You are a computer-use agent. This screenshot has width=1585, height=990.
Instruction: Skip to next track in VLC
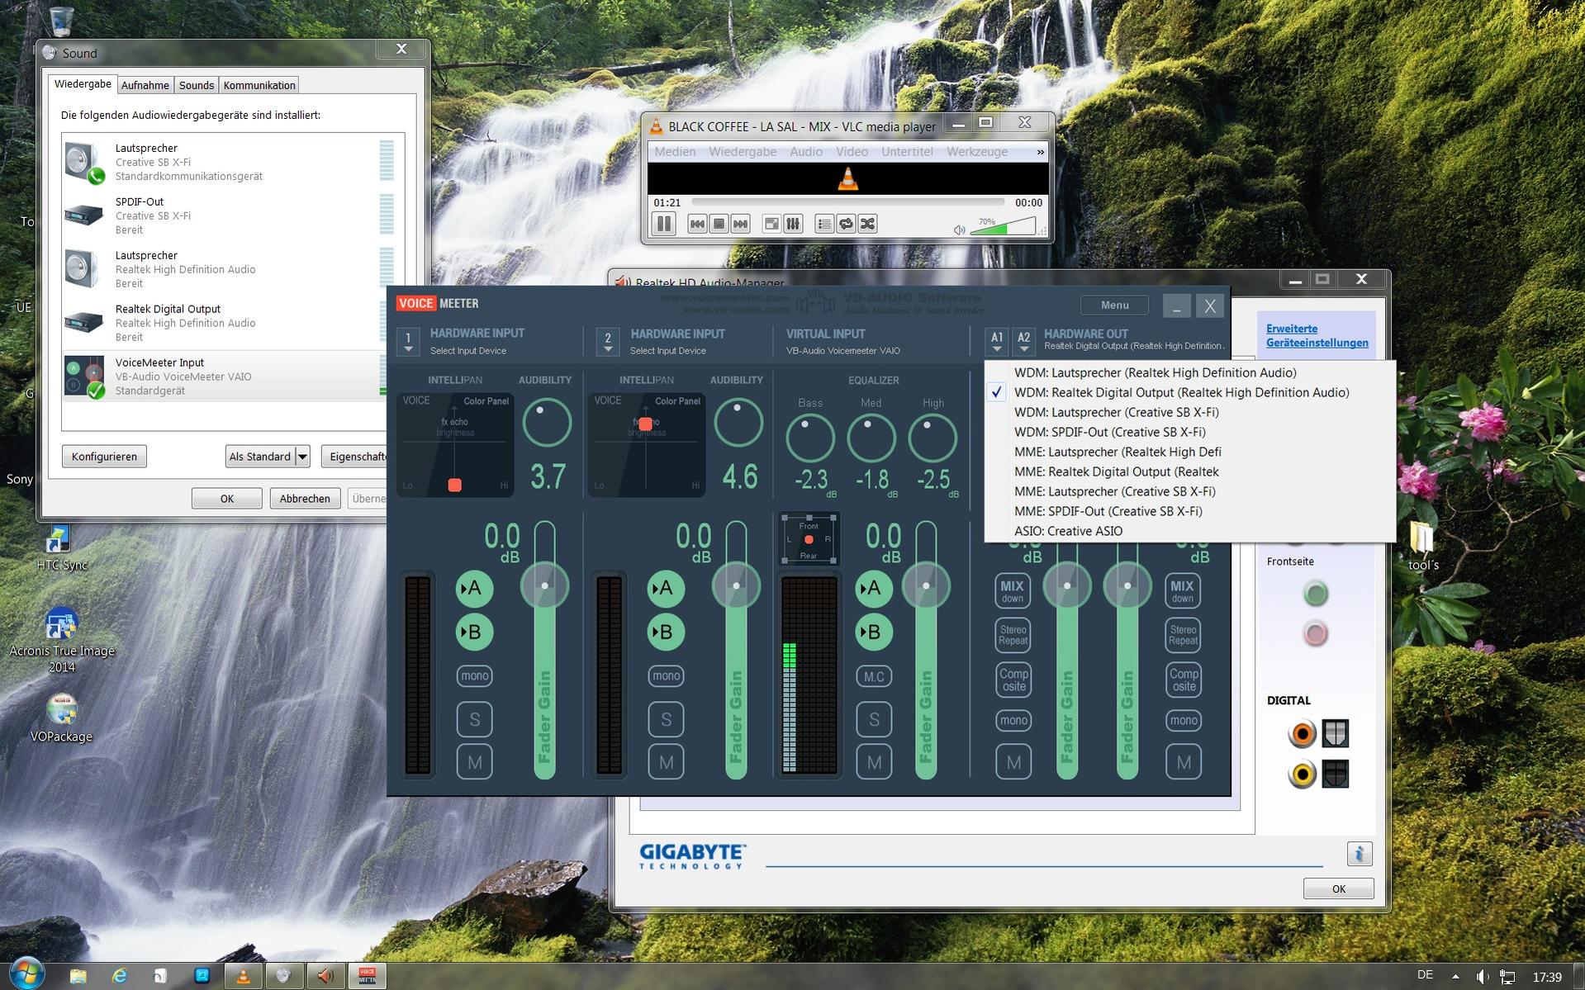(x=740, y=224)
